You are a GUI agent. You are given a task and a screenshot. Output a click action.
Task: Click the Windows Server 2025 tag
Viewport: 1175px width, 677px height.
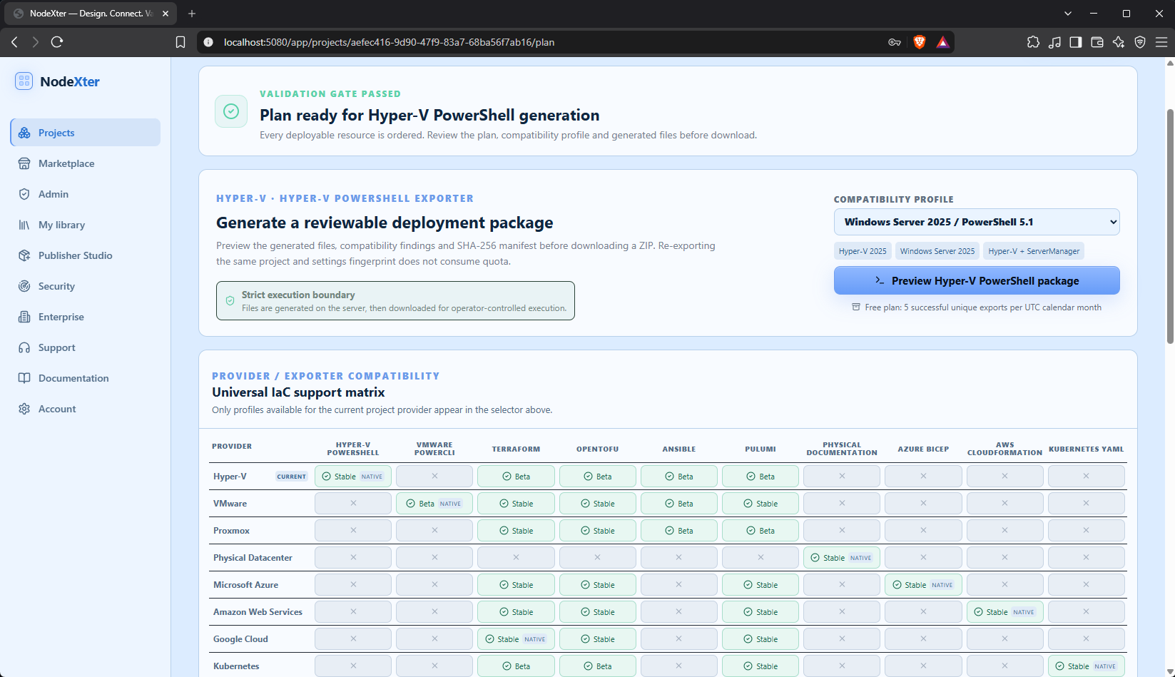pyautogui.click(x=937, y=251)
